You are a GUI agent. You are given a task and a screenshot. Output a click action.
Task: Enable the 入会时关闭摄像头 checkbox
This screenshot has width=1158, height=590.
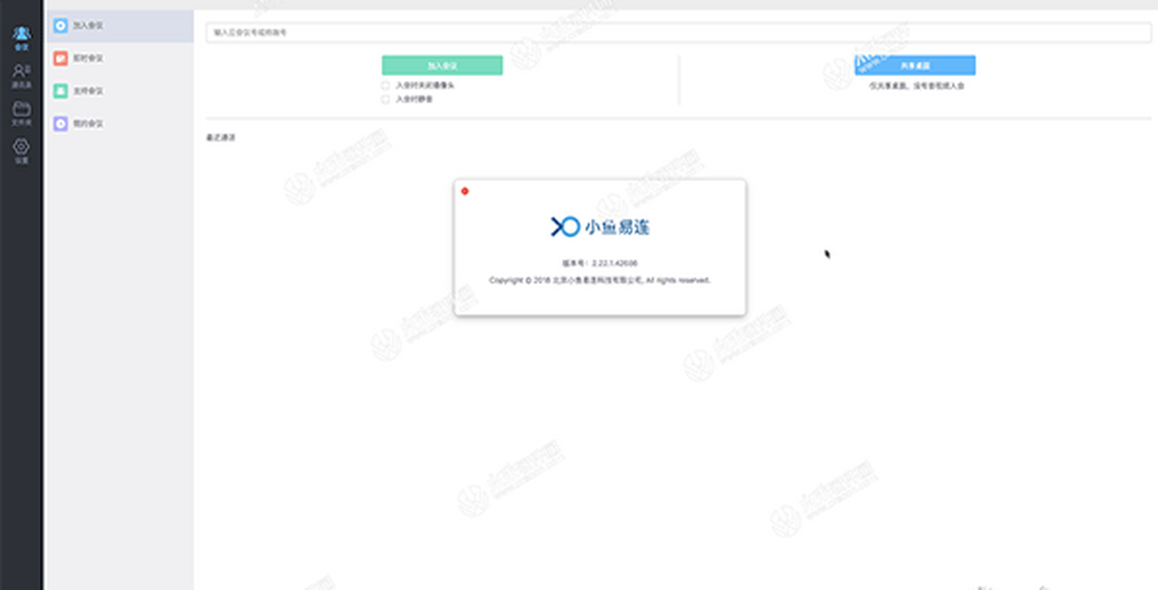point(386,85)
